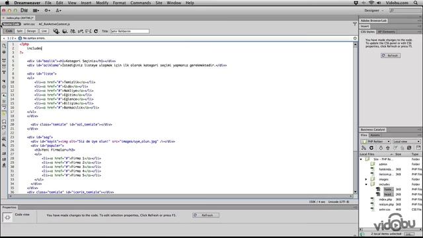Open the Commands menu
The width and height of the screenshot is (423, 238).
pos(141,3)
